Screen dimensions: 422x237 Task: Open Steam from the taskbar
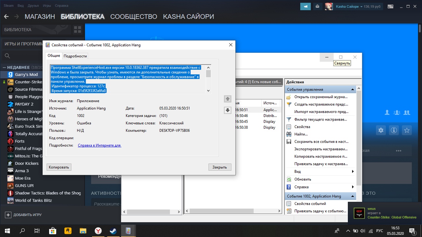113,231
